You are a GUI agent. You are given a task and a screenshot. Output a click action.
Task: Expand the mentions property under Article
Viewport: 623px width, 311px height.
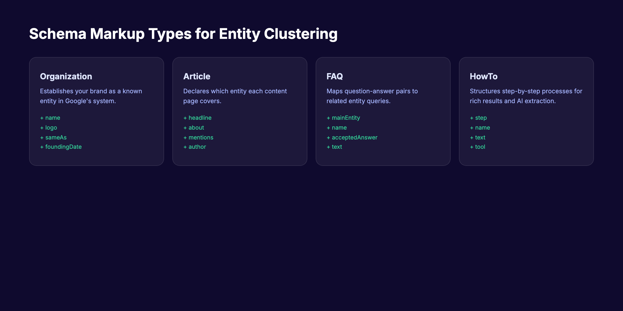tap(198, 137)
